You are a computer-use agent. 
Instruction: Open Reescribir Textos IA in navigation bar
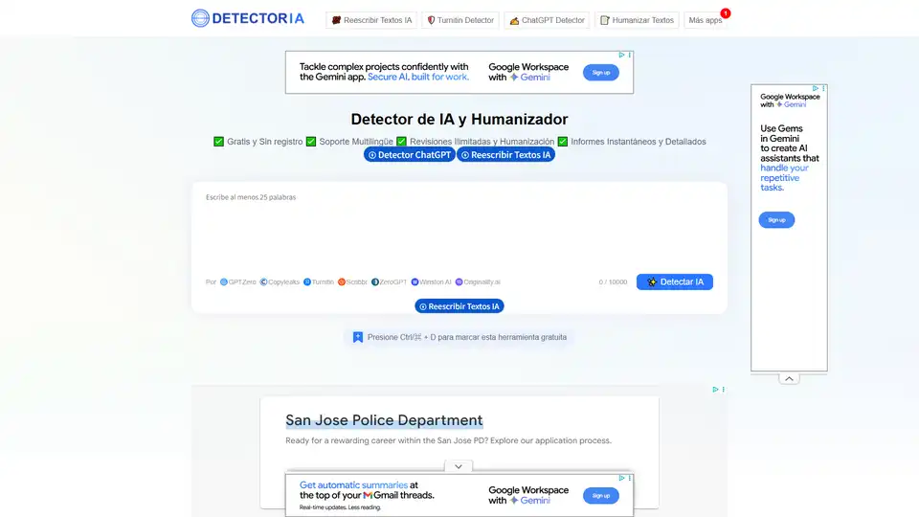click(x=371, y=20)
